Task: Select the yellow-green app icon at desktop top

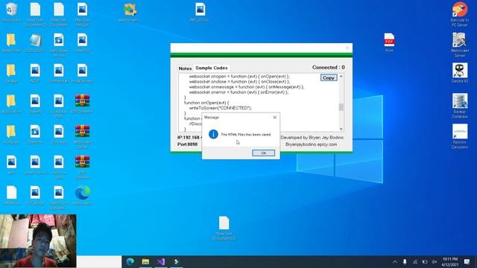Action: (x=129, y=13)
